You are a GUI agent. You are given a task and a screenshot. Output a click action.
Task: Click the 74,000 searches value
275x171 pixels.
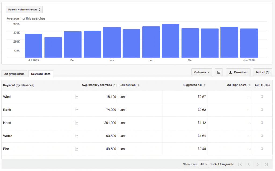pos(111,110)
